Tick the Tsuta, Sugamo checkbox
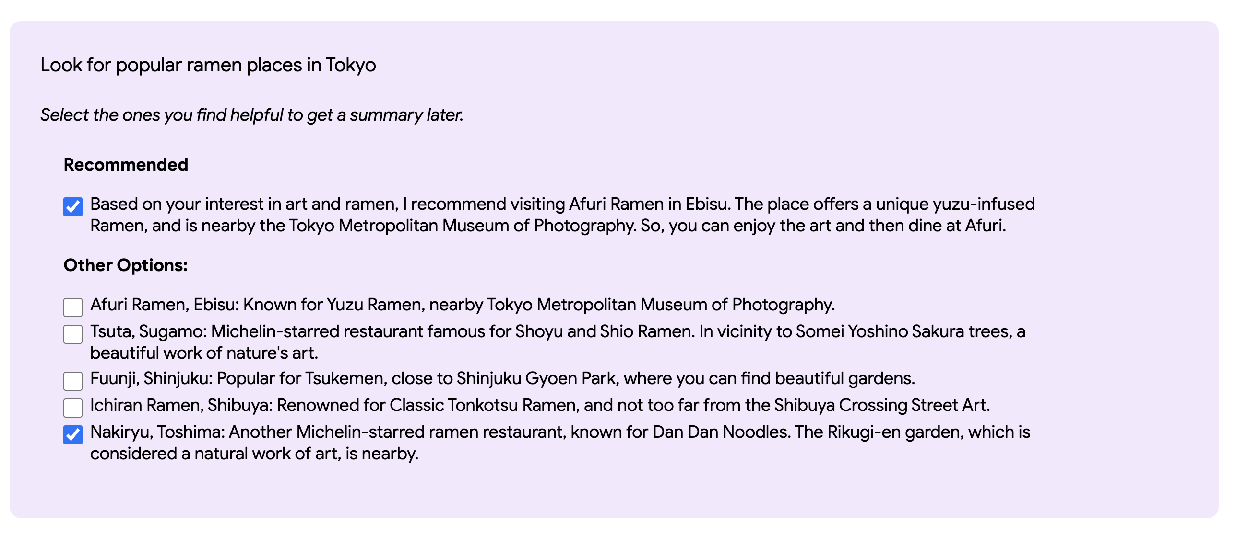The height and width of the screenshot is (546, 1236). pyautogui.click(x=73, y=334)
